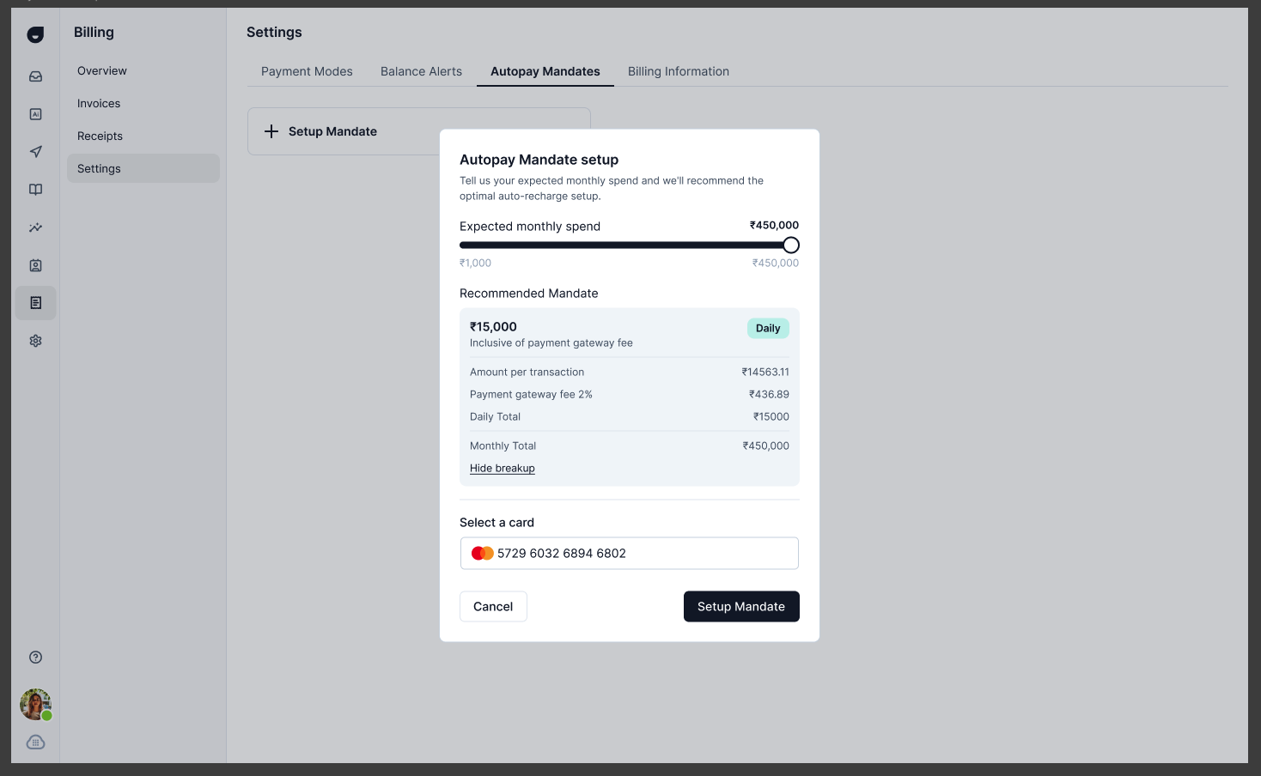Click the plus icon beside Setup Mandate
The height and width of the screenshot is (776, 1261).
271,131
